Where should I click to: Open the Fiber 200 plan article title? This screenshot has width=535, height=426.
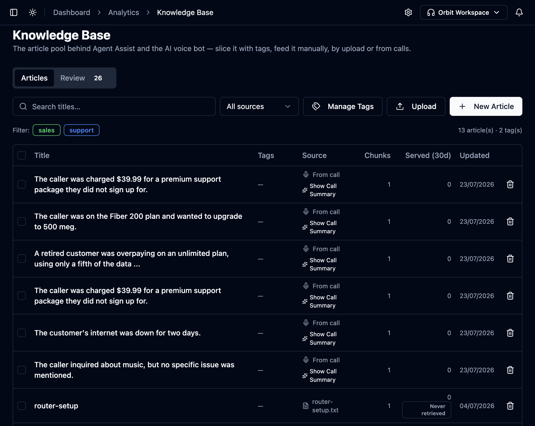pos(138,221)
